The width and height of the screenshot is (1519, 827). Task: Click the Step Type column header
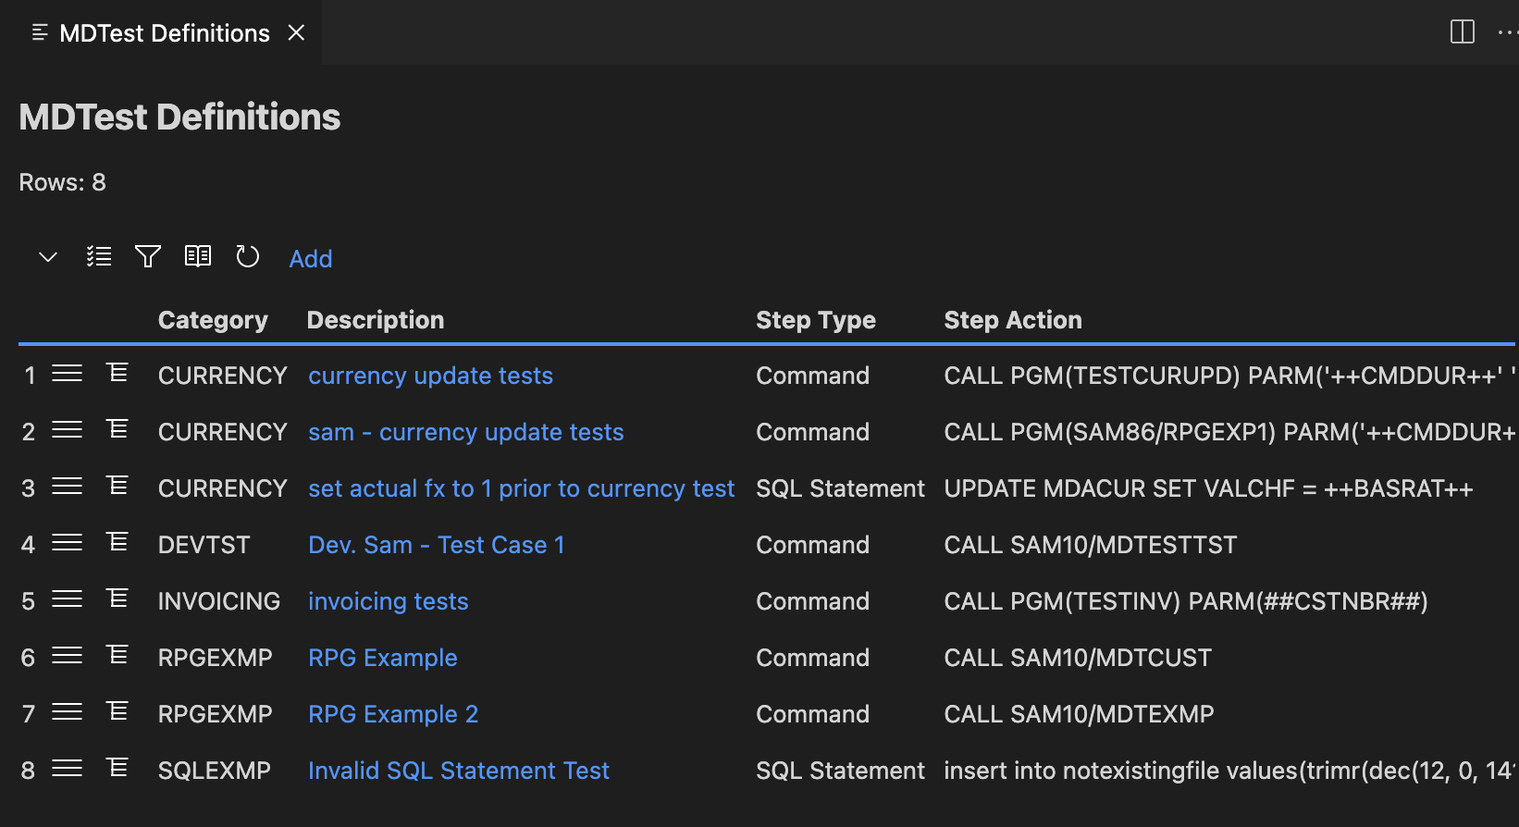(x=815, y=320)
